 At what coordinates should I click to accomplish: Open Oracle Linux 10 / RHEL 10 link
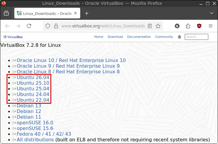click(71, 60)
